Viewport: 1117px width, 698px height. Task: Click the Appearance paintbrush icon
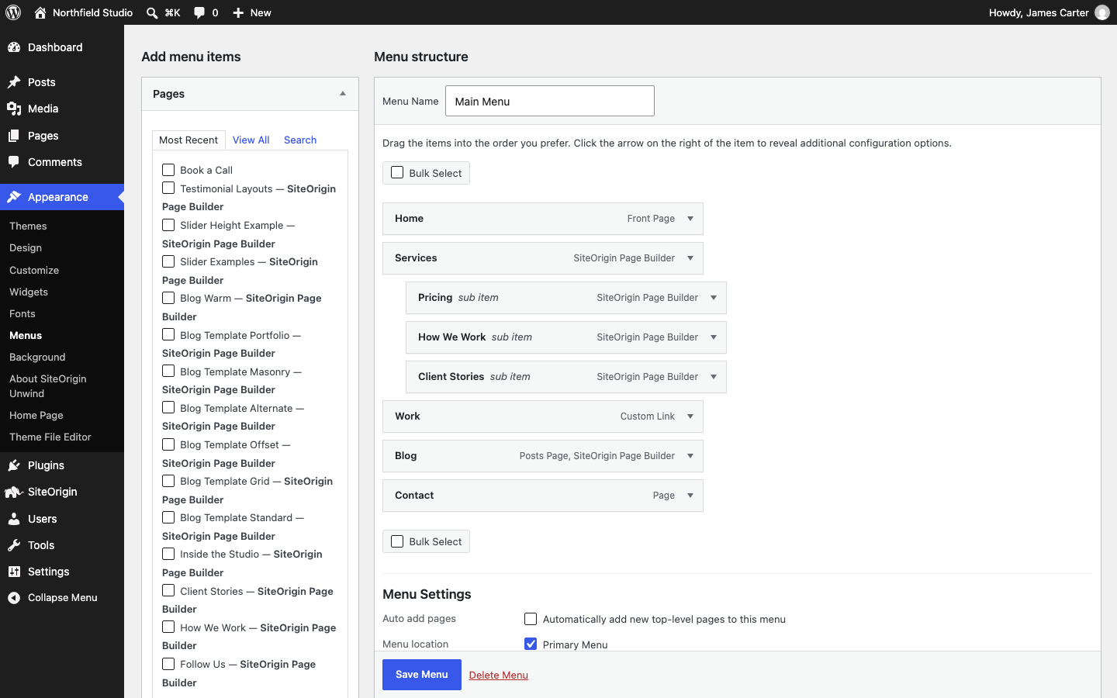coord(14,197)
